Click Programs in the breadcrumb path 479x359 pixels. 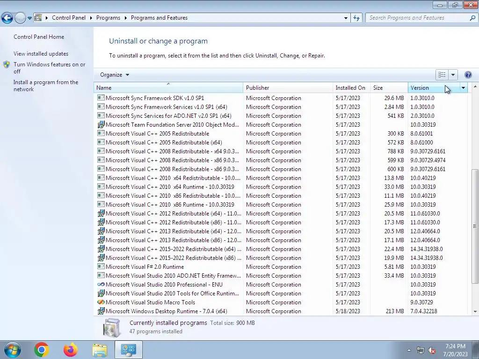(x=108, y=18)
